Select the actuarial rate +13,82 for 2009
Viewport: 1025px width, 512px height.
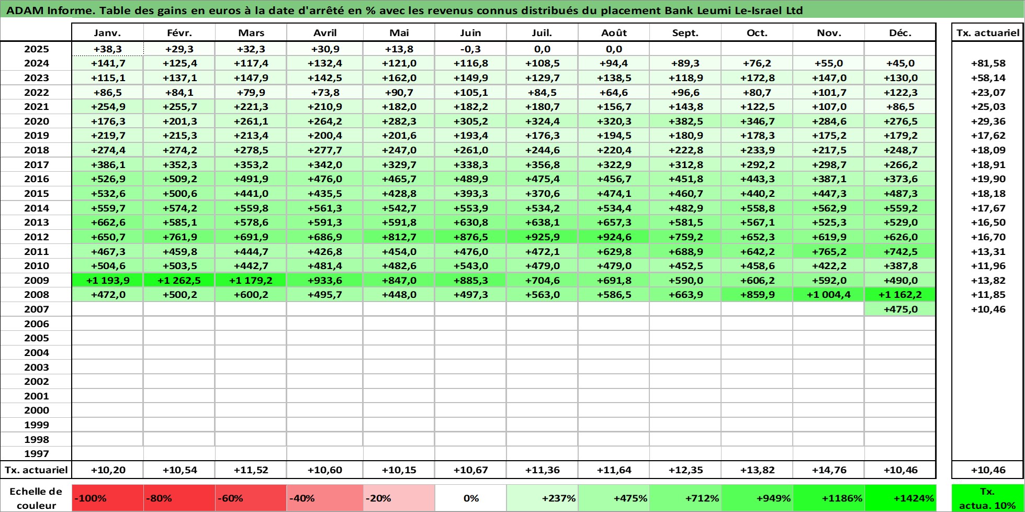click(x=988, y=280)
